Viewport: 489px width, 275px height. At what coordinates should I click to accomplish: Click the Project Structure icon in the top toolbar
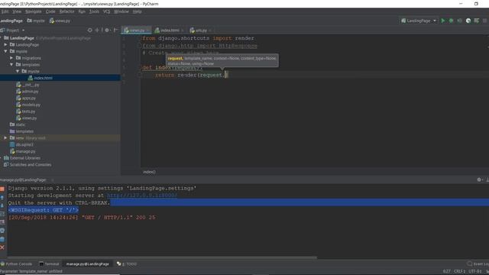pos(477,21)
